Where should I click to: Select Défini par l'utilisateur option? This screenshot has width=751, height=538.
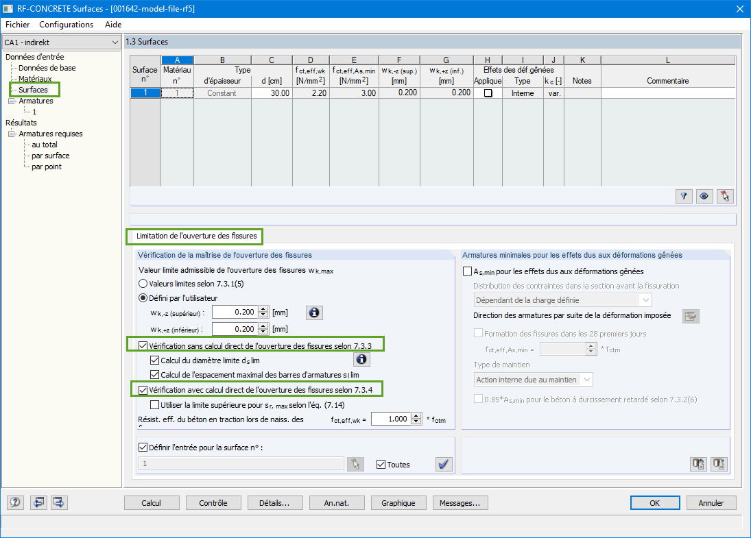point(143,298)
